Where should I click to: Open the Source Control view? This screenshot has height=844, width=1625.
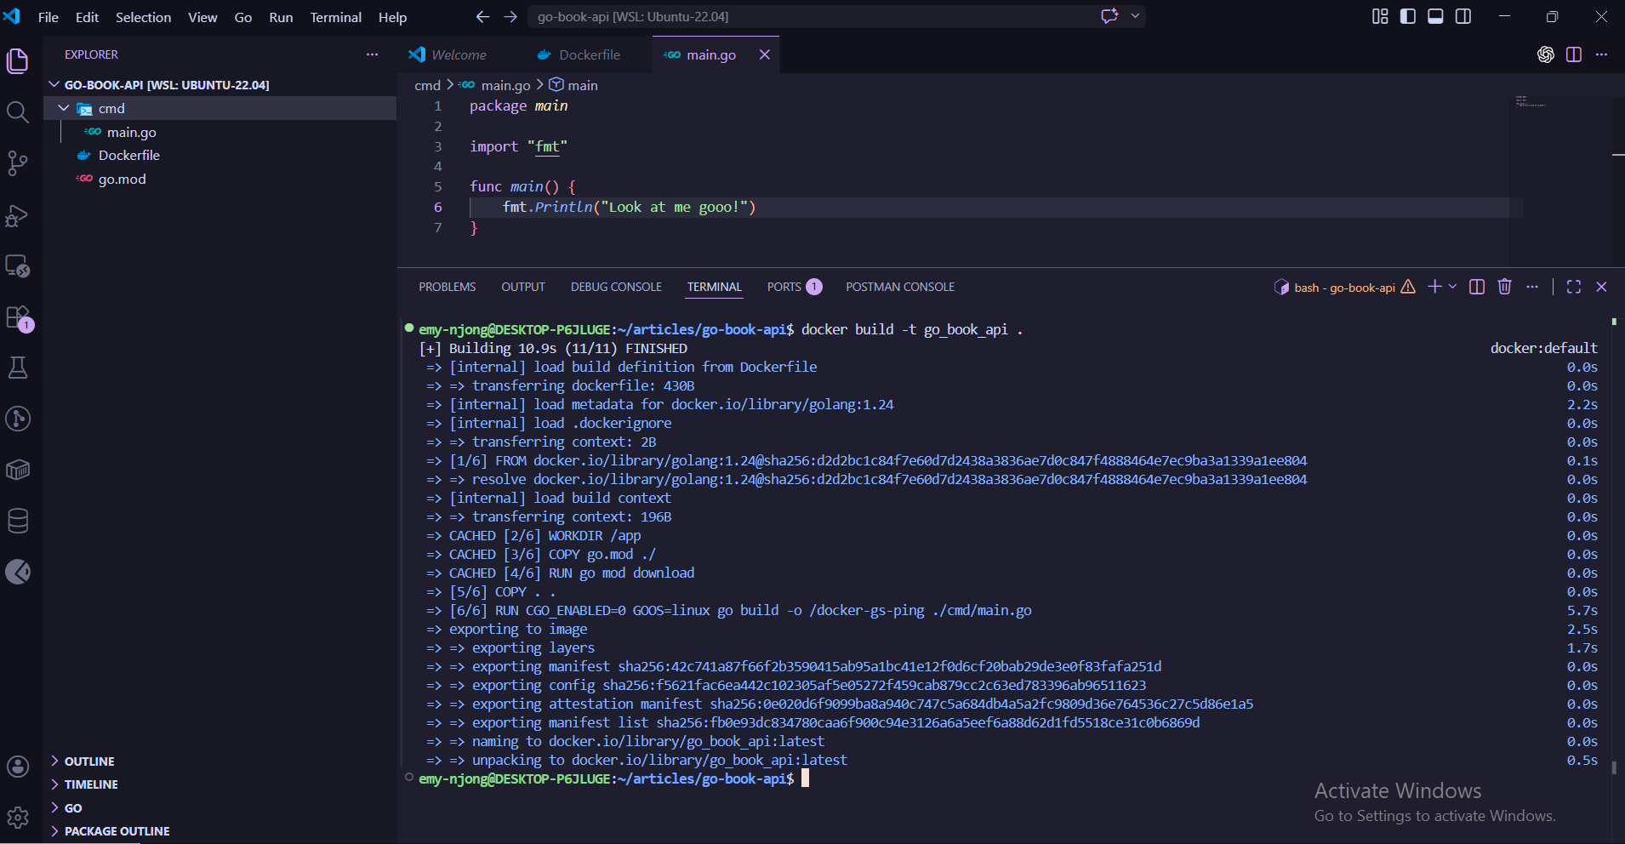click(18, 163)
